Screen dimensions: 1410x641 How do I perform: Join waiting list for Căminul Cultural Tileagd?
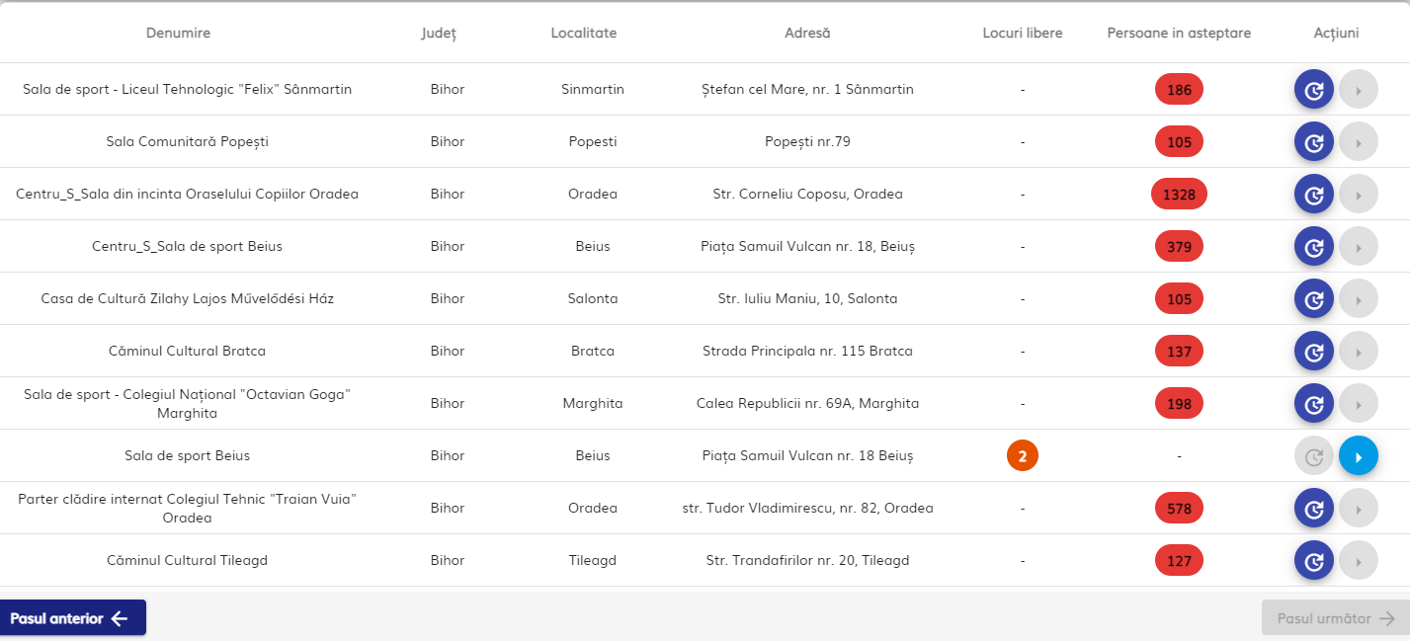1314,561
